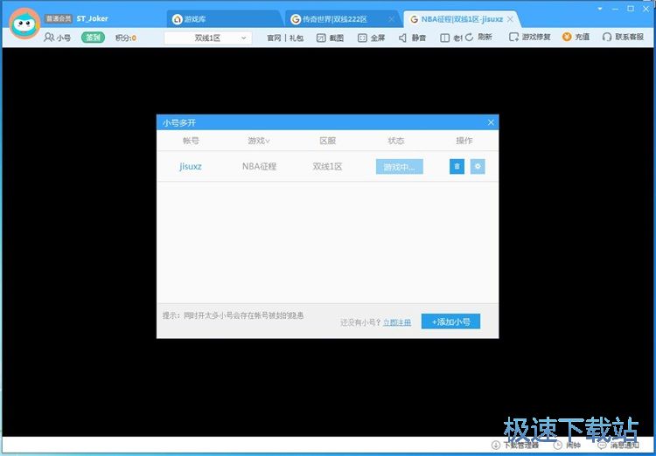Viewport: 656px width, 456px height.
Task: Click the green 签到 check-in button
Action: pyautogui.click(x=93, y=38)
